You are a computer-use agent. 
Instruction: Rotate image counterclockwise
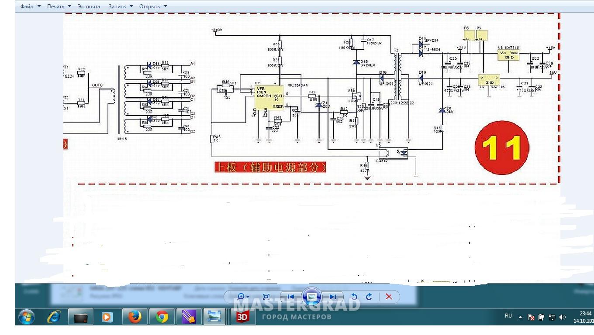pyautogui.click(x=355, y=297)
